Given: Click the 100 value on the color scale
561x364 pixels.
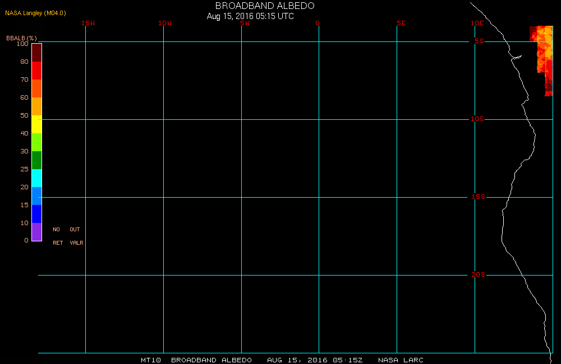Looking at the screenshot, I should (x=22, y=44).
